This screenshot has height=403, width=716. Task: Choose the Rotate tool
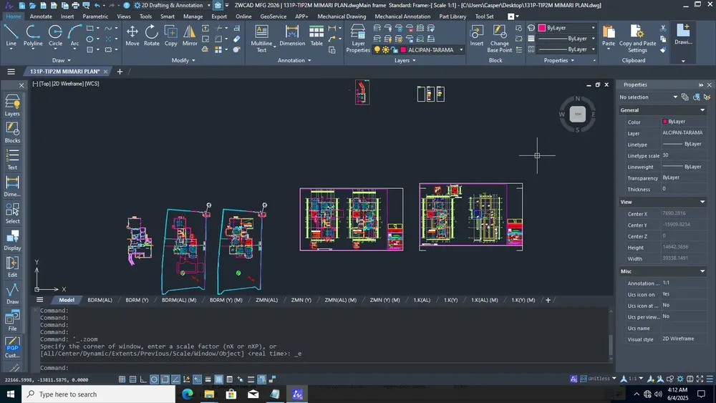coord(152,36)
